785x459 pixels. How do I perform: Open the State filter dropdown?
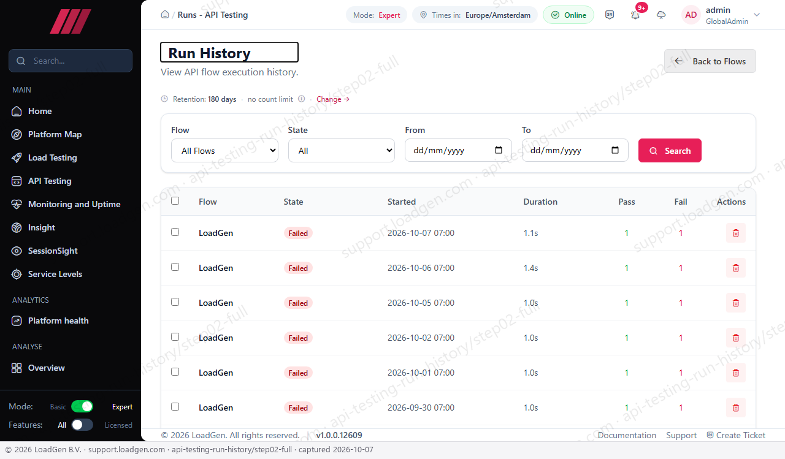tap(342, 151)
